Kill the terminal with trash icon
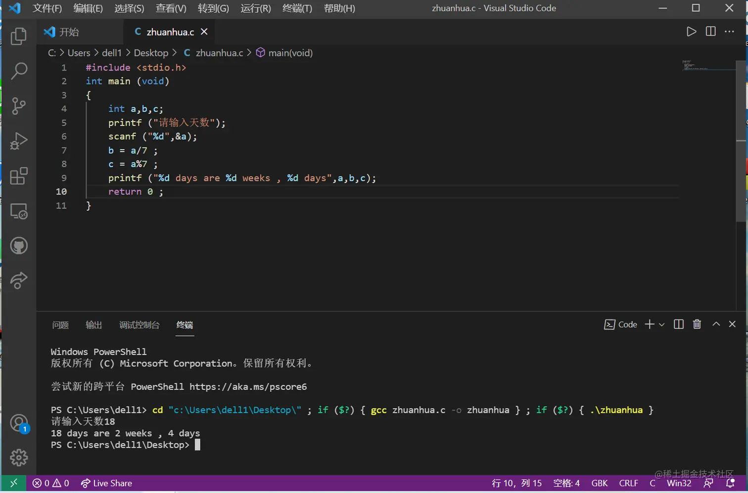 697,324
